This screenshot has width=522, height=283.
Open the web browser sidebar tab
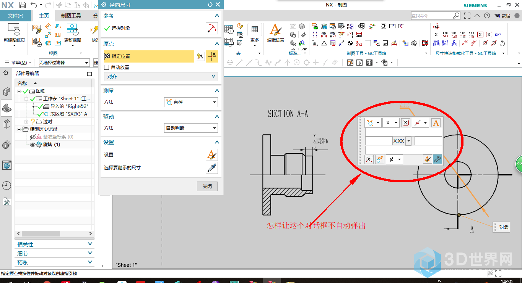click(x=7, y=165)
